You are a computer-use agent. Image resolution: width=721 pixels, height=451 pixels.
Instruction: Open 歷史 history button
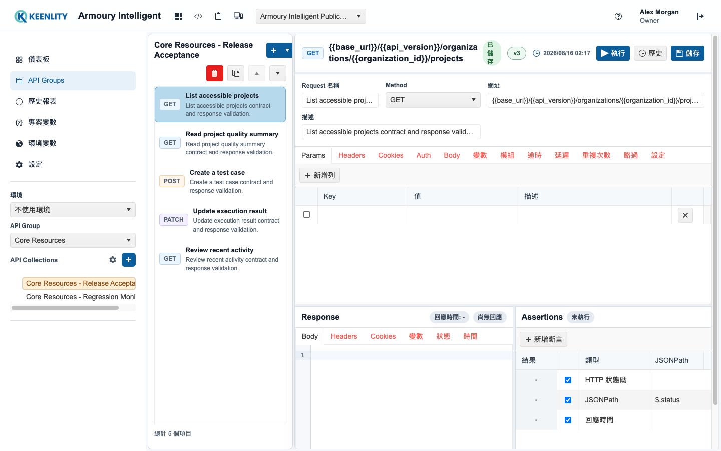[650, 53]
